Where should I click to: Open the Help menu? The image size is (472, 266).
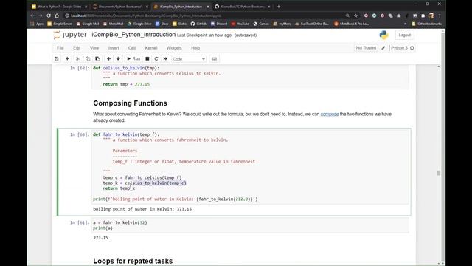tap(195, 48)
